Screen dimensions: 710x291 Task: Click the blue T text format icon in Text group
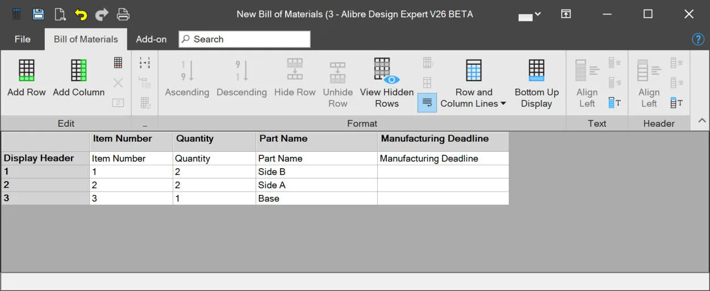pyautogui.click(x=615, y=103)
